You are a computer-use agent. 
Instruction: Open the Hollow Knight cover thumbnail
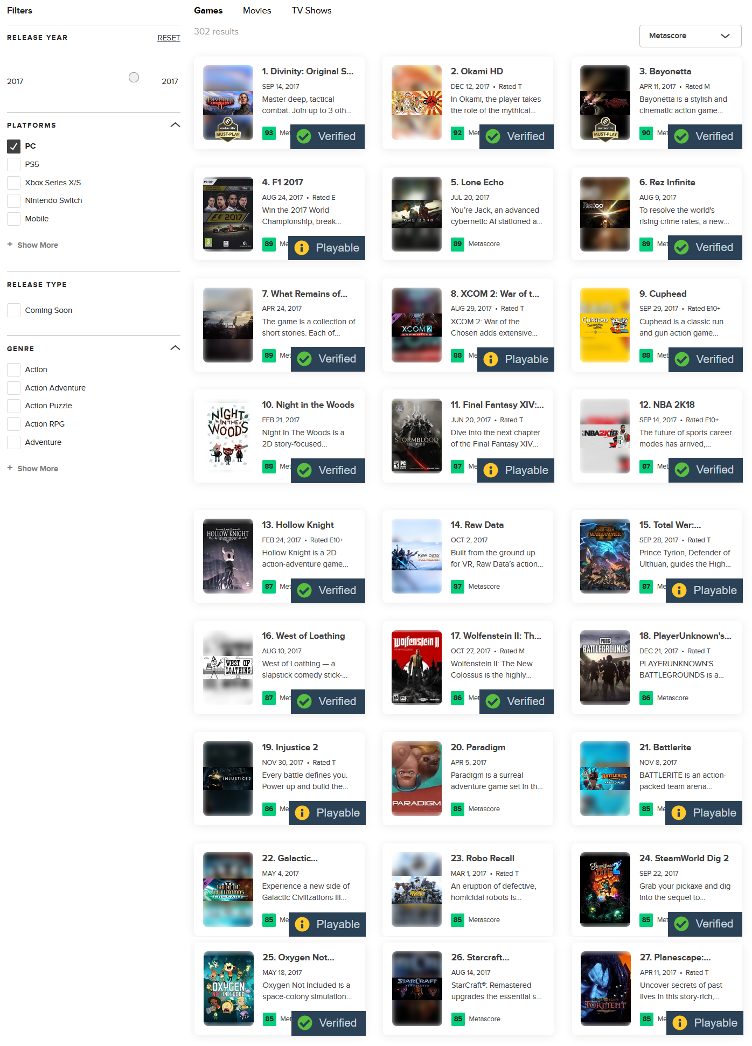[228, 556]
